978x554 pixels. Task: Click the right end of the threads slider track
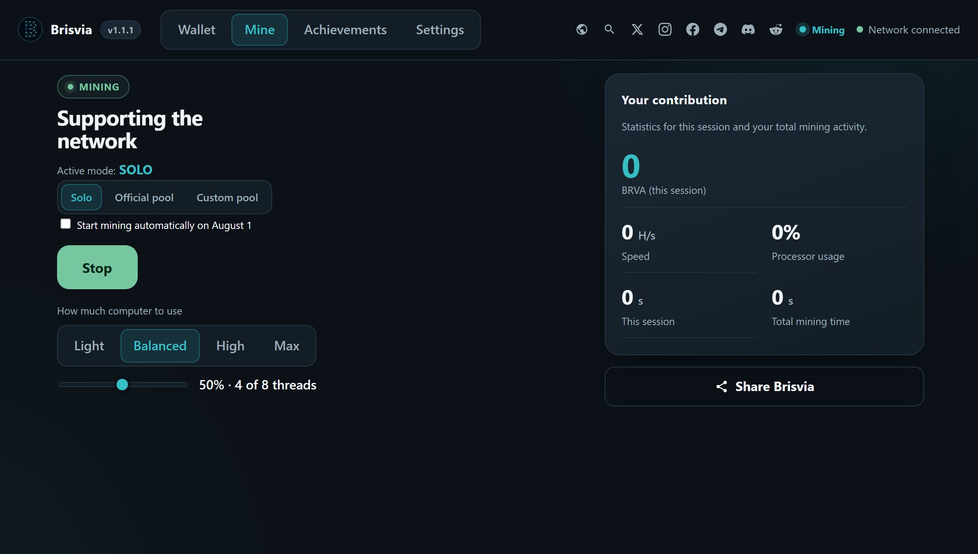(185, 385)
